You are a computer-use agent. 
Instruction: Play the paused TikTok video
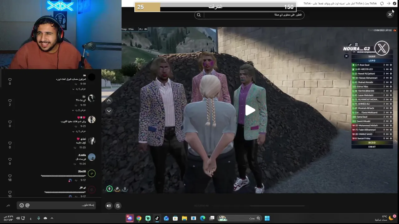(250, 110)
